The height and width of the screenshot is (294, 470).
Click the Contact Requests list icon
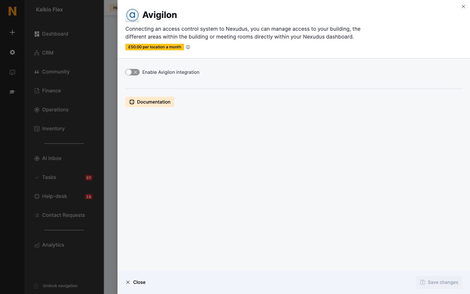[37, 215]
